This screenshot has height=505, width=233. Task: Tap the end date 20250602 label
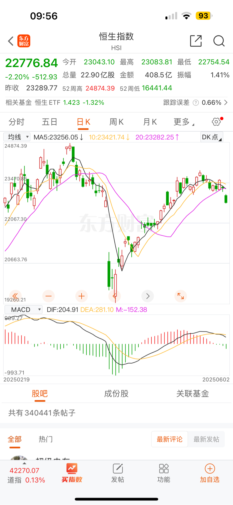216,379
